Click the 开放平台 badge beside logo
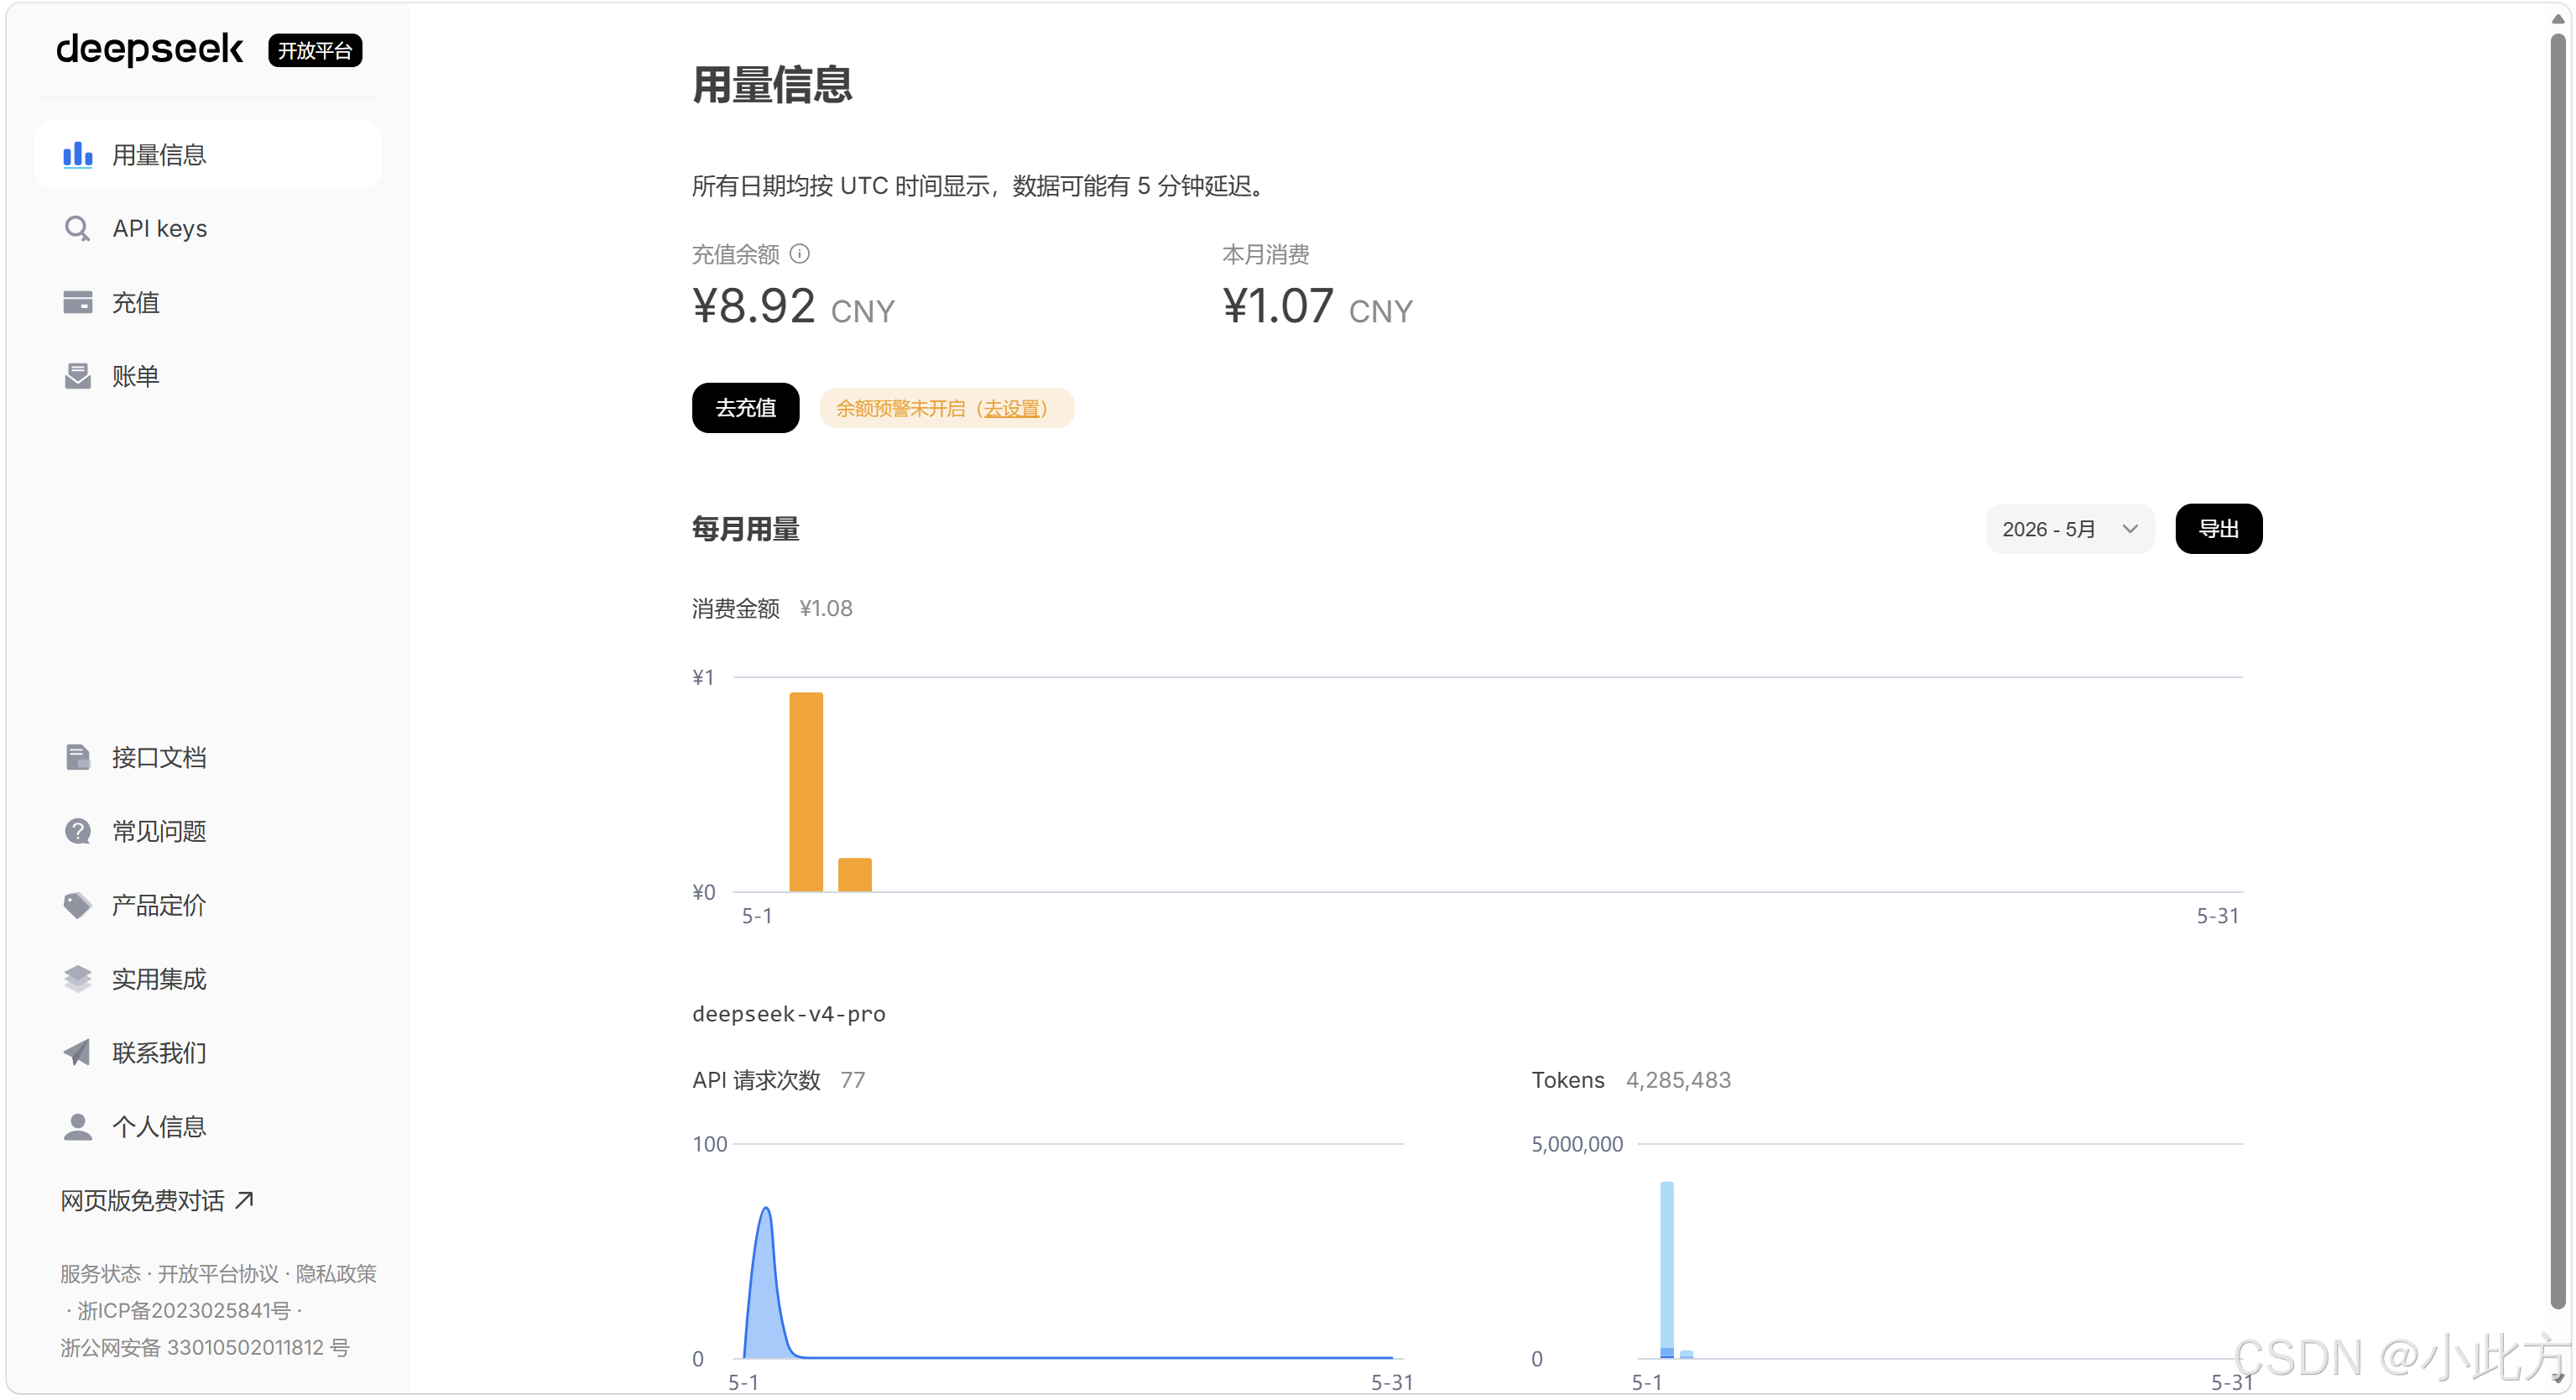The image size is (2576, 1400). tap(315, 50)
